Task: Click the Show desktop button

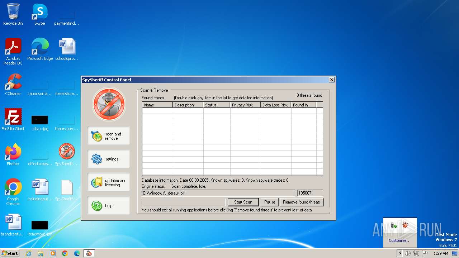Action: coord(455,253)
